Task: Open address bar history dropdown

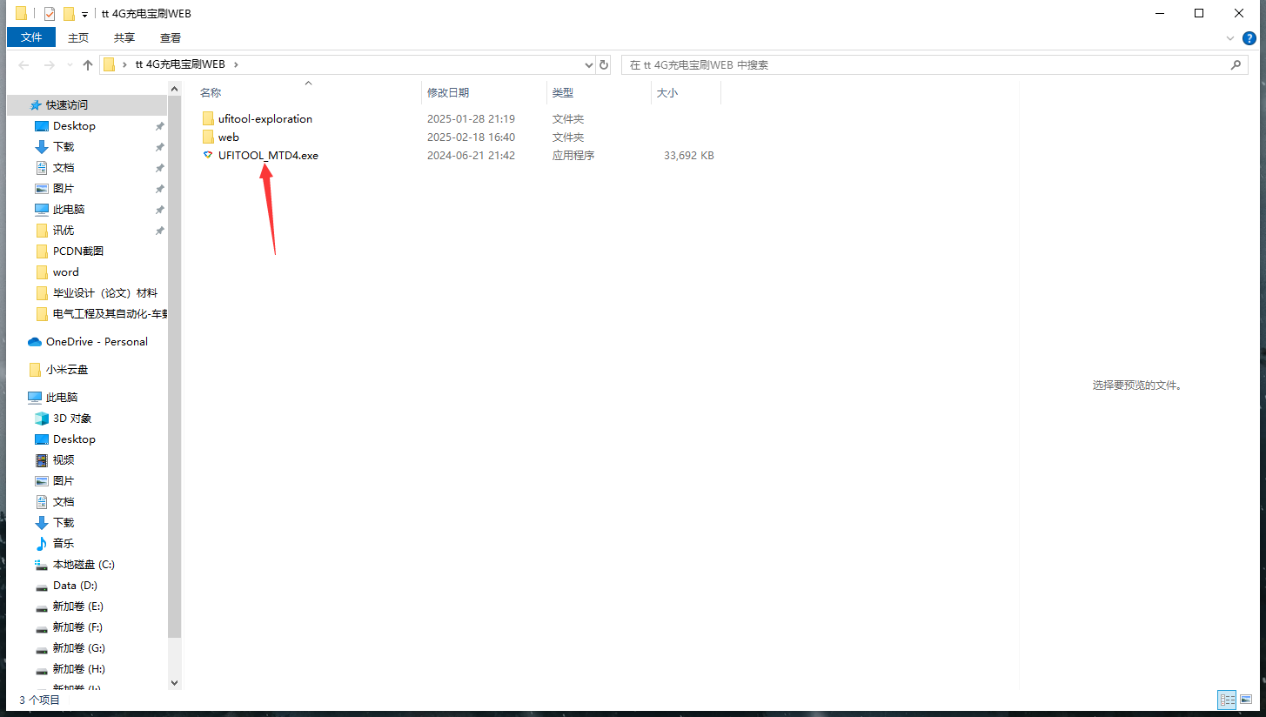Action: click(x=588, y=65)
